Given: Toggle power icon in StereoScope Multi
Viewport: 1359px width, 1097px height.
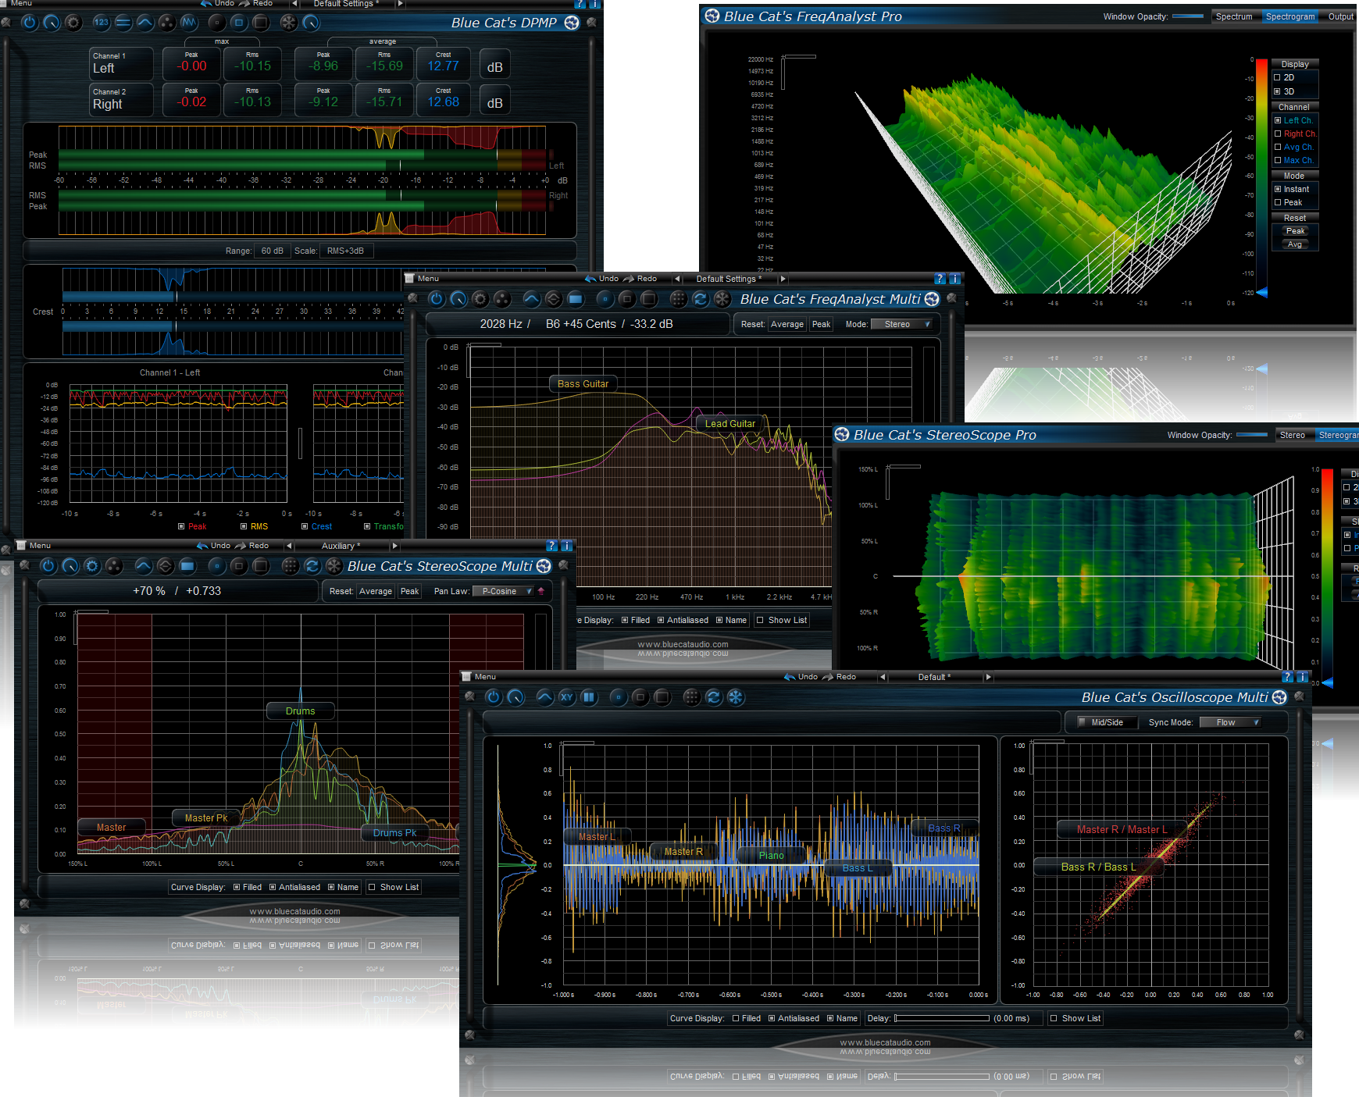Looking at the screenshot, I should click(48, 566).
